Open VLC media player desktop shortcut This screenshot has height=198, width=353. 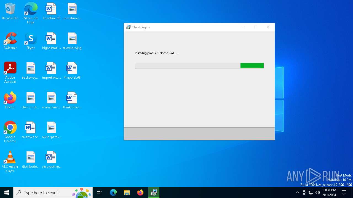point(10,162)
